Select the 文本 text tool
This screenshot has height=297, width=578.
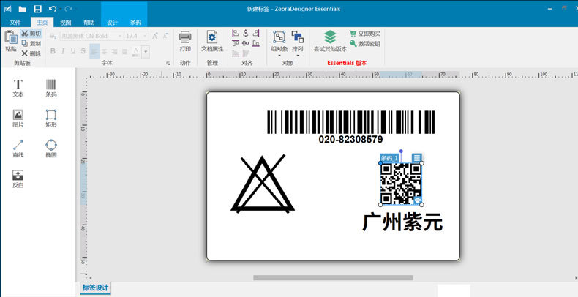[18, 88]
